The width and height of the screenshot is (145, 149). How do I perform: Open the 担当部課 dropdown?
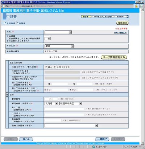tap(47, 39)
